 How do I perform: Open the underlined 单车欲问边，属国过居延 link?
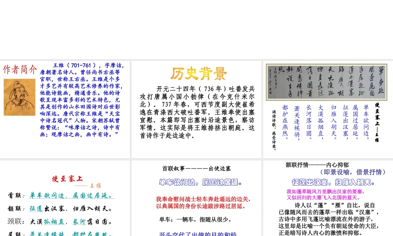72,195
